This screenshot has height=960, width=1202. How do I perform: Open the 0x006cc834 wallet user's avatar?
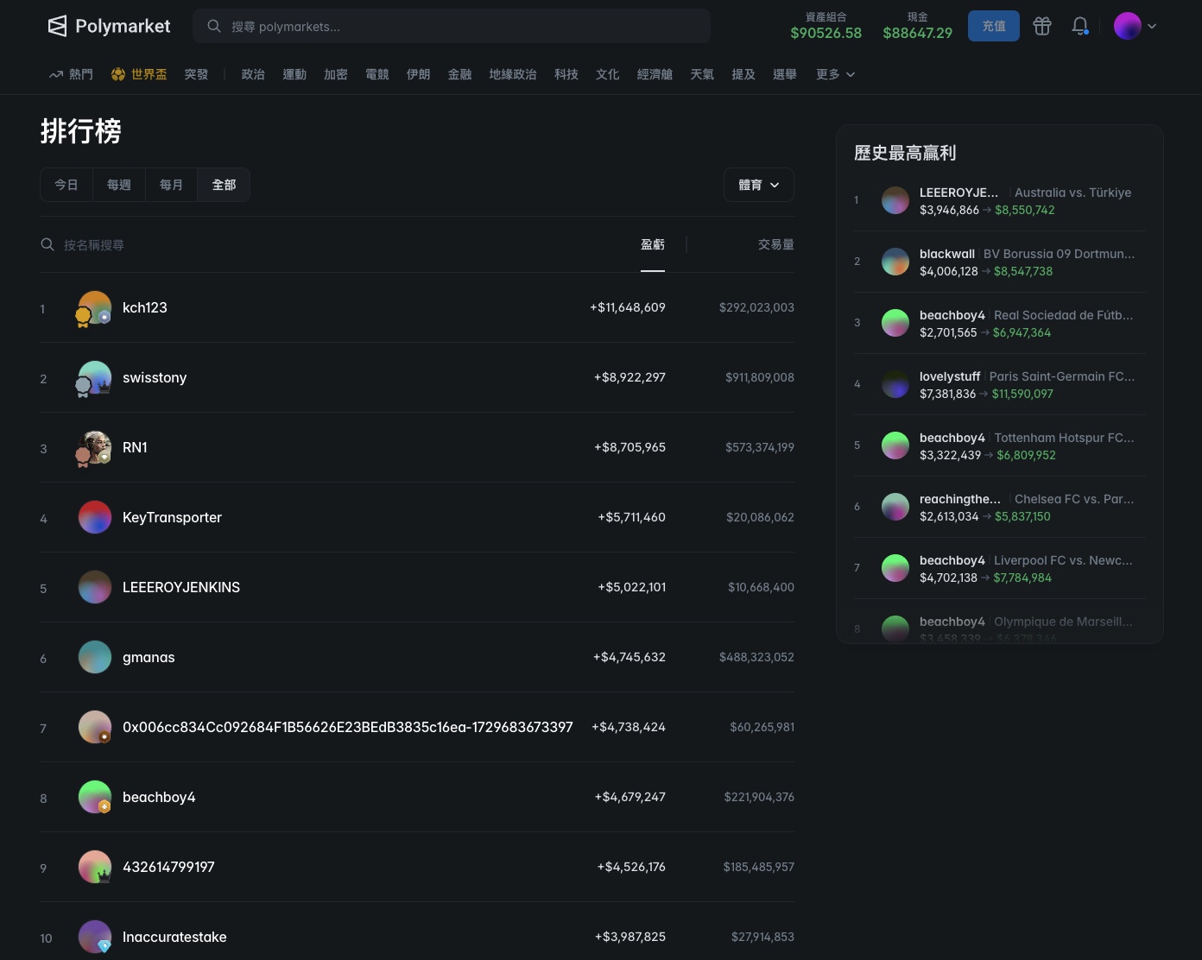click(95, 727)
